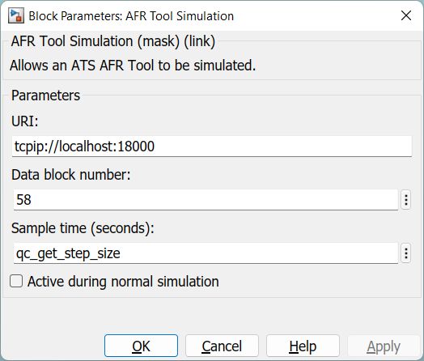Click the Cancel button
Screen dimensions: 424x361
[x=222, y=346]
